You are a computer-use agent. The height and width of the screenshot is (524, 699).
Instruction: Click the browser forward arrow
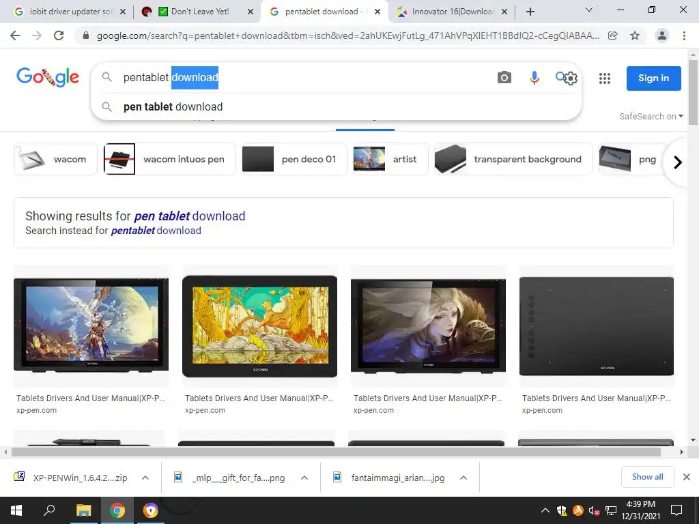(37, 35)
